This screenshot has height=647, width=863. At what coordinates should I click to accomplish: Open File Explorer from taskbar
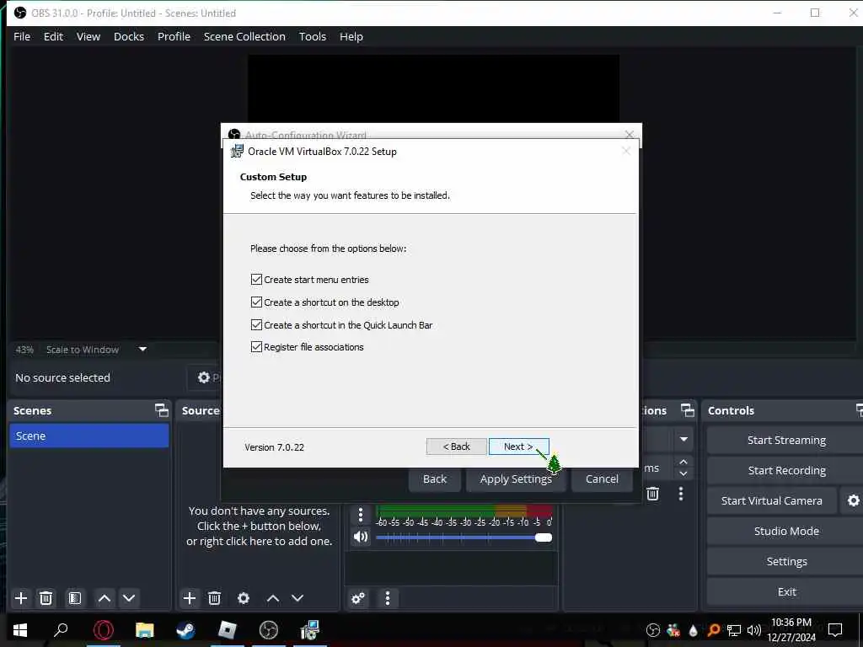click(145, 630)
